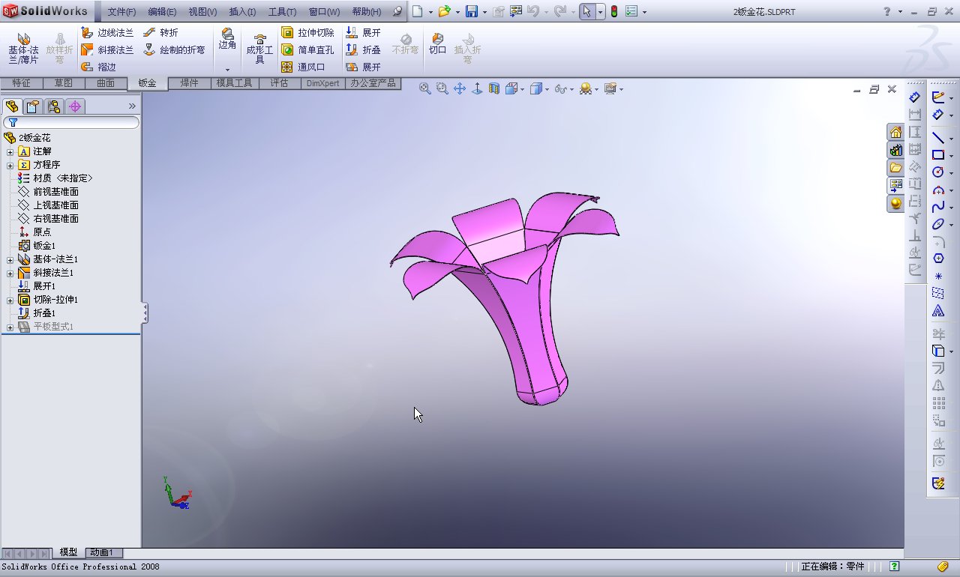
Task: Switch to the 特征 tab
Action: coord(21,83)
